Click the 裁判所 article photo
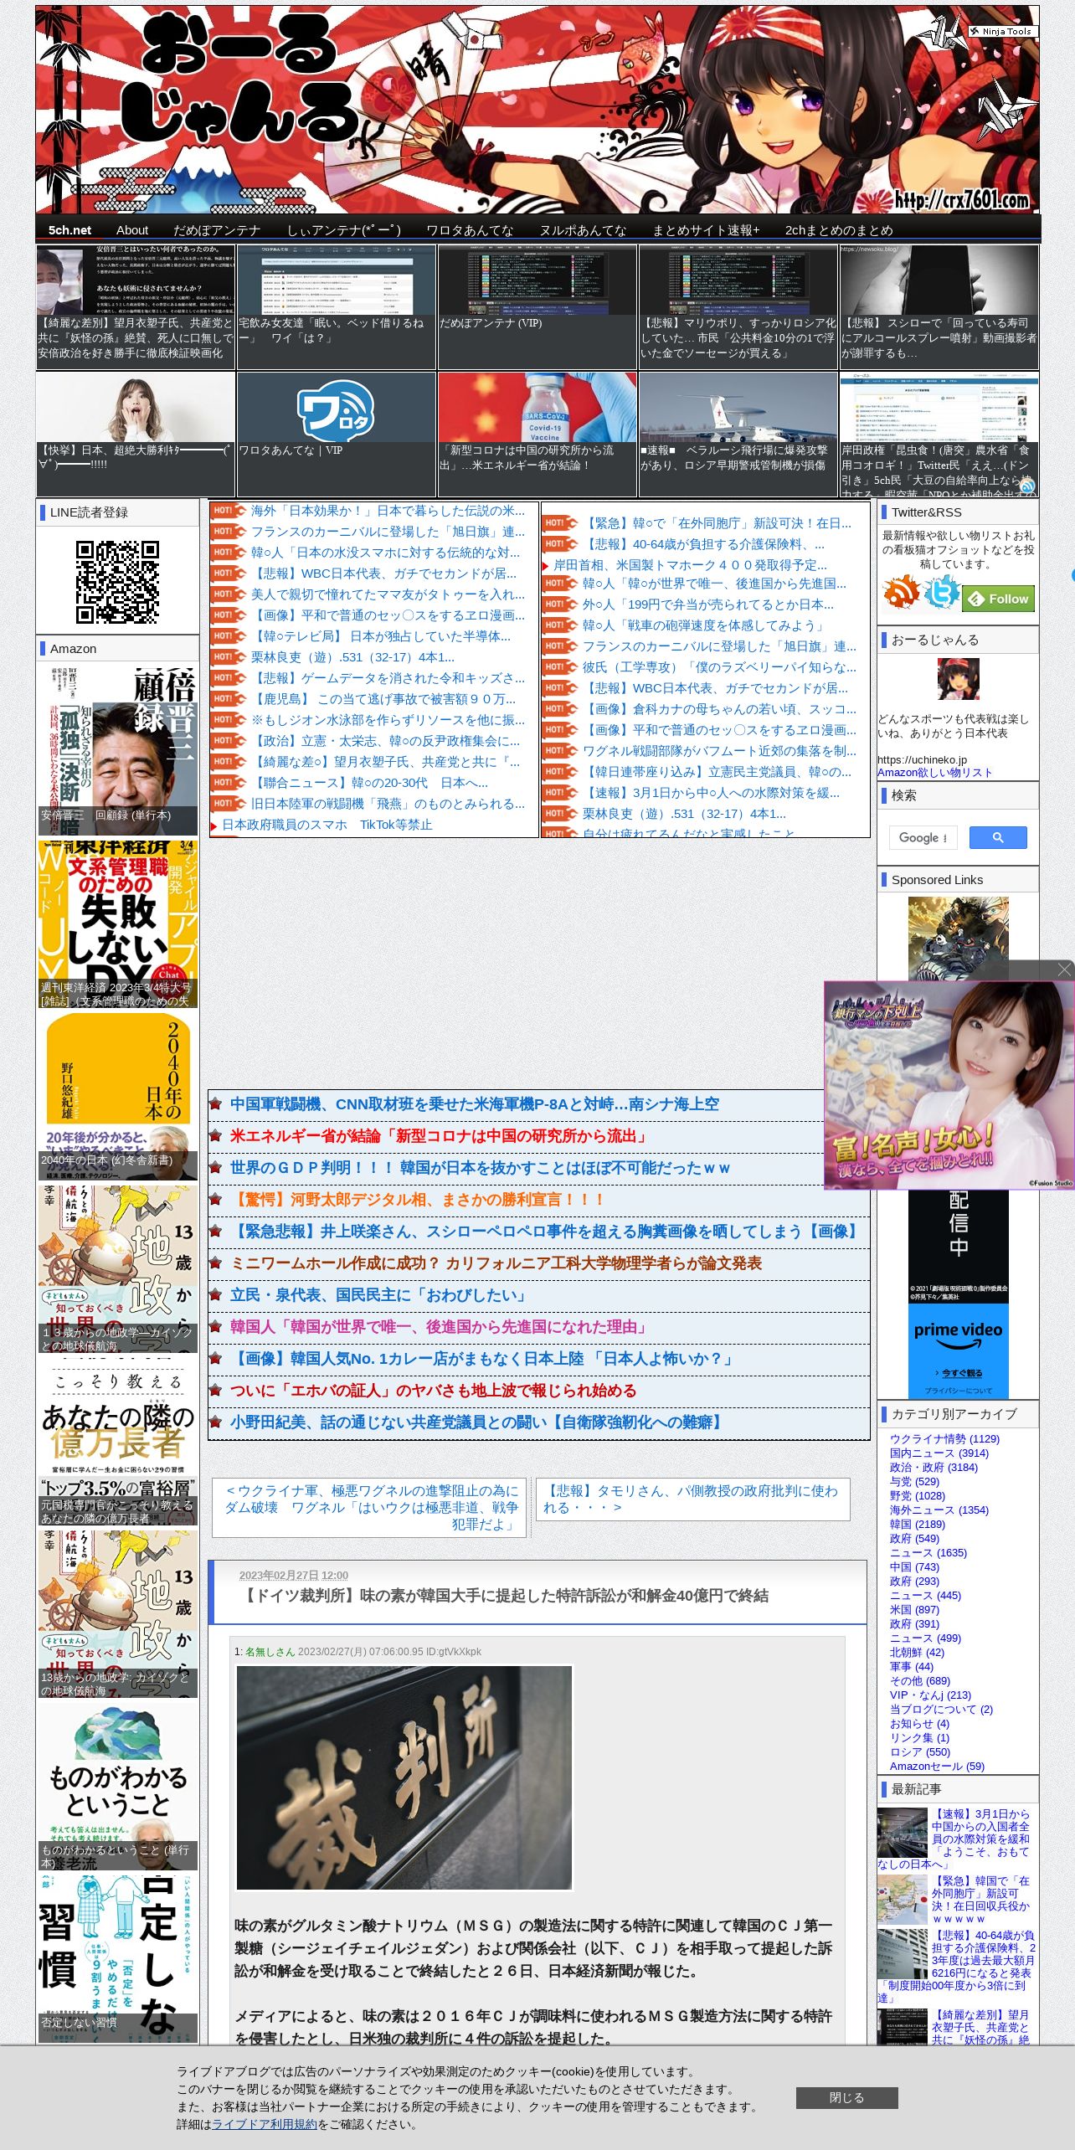This screenshot has height=2150, width=1075. [x=404, y=1777]
